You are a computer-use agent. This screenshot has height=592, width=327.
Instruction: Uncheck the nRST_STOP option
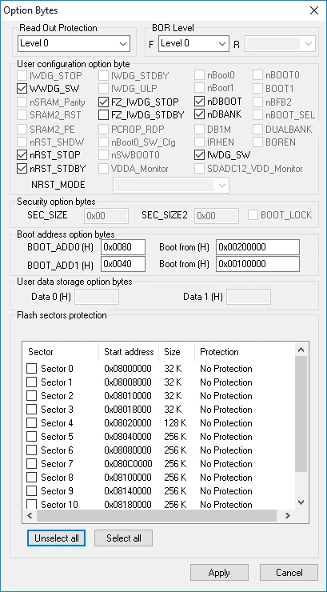point(22,155)
